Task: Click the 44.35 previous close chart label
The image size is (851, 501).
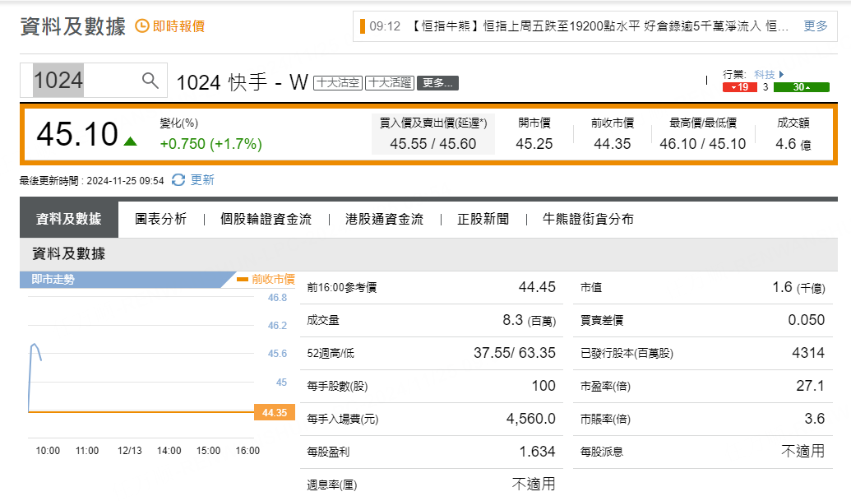Action: coord(275,412)
